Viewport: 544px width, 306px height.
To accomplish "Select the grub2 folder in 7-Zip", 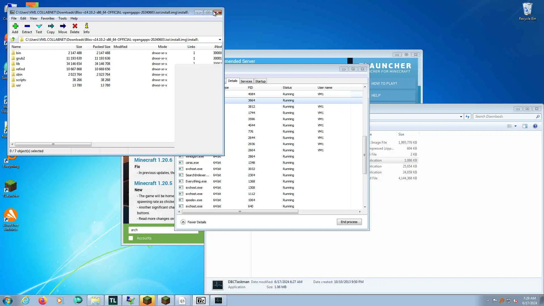I will coord(20,58).
